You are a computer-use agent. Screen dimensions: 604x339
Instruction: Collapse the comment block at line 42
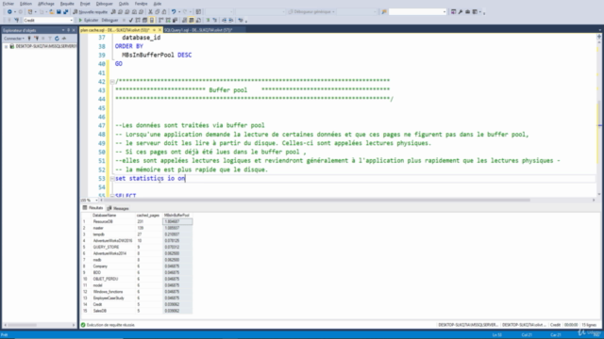112,82
